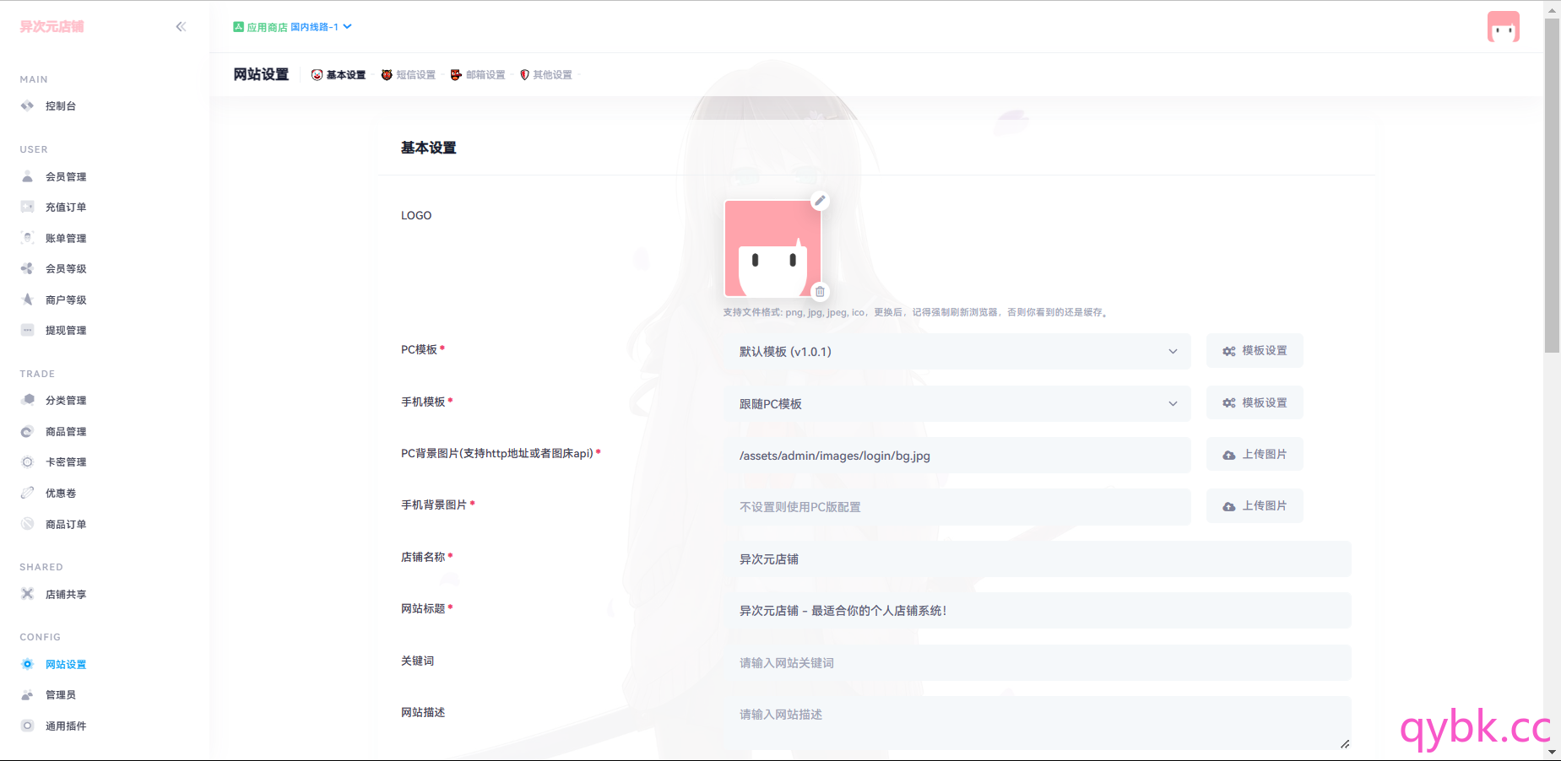Viewport: 1561px width, 761px height.
Task: Collapse the sidebar with double-chevron icon
Action: (x=181, y=27)
